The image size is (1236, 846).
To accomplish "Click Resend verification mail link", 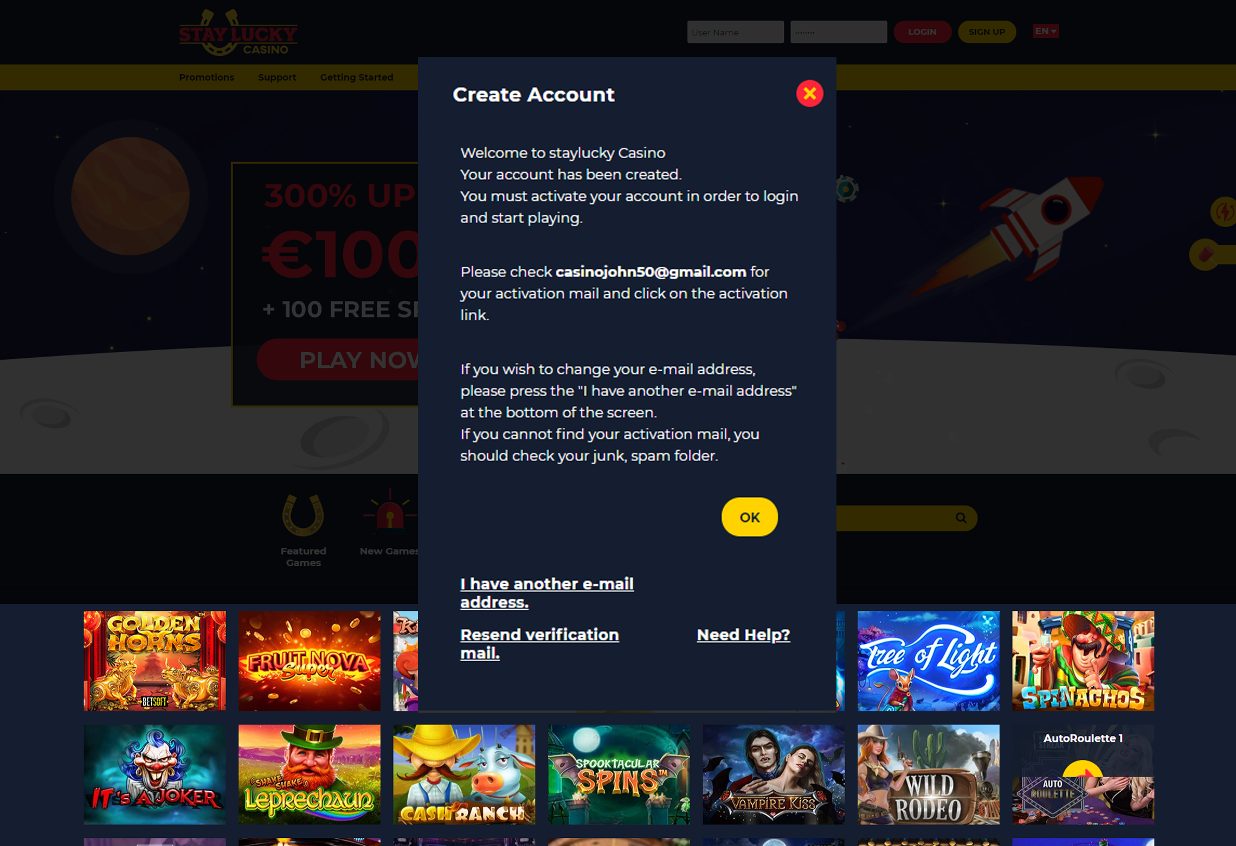I will pos(539,643).
